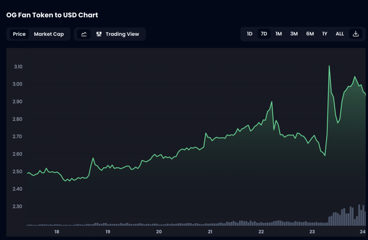Set the chart range to 1M
The width and height of the screenshot is (368, 240).
pos(279,34)
